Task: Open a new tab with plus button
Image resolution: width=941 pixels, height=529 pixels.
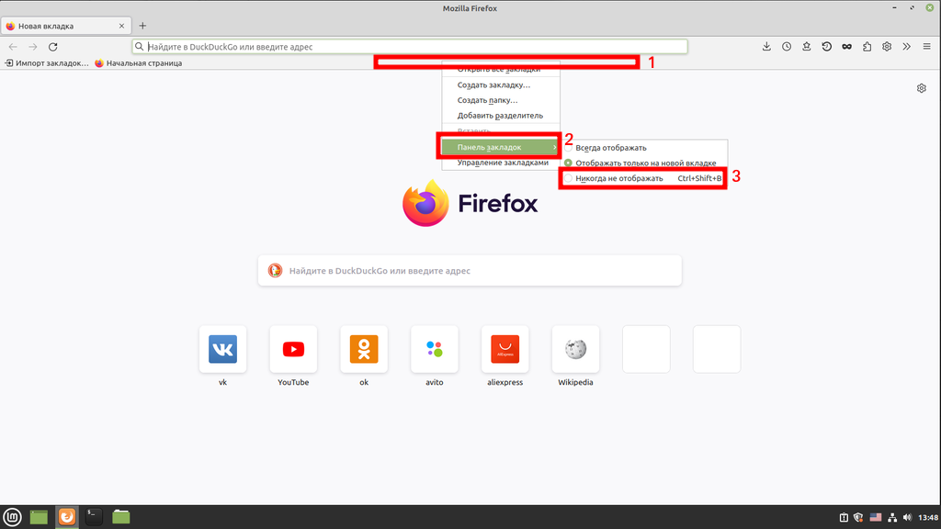Action: pos(142,26)
